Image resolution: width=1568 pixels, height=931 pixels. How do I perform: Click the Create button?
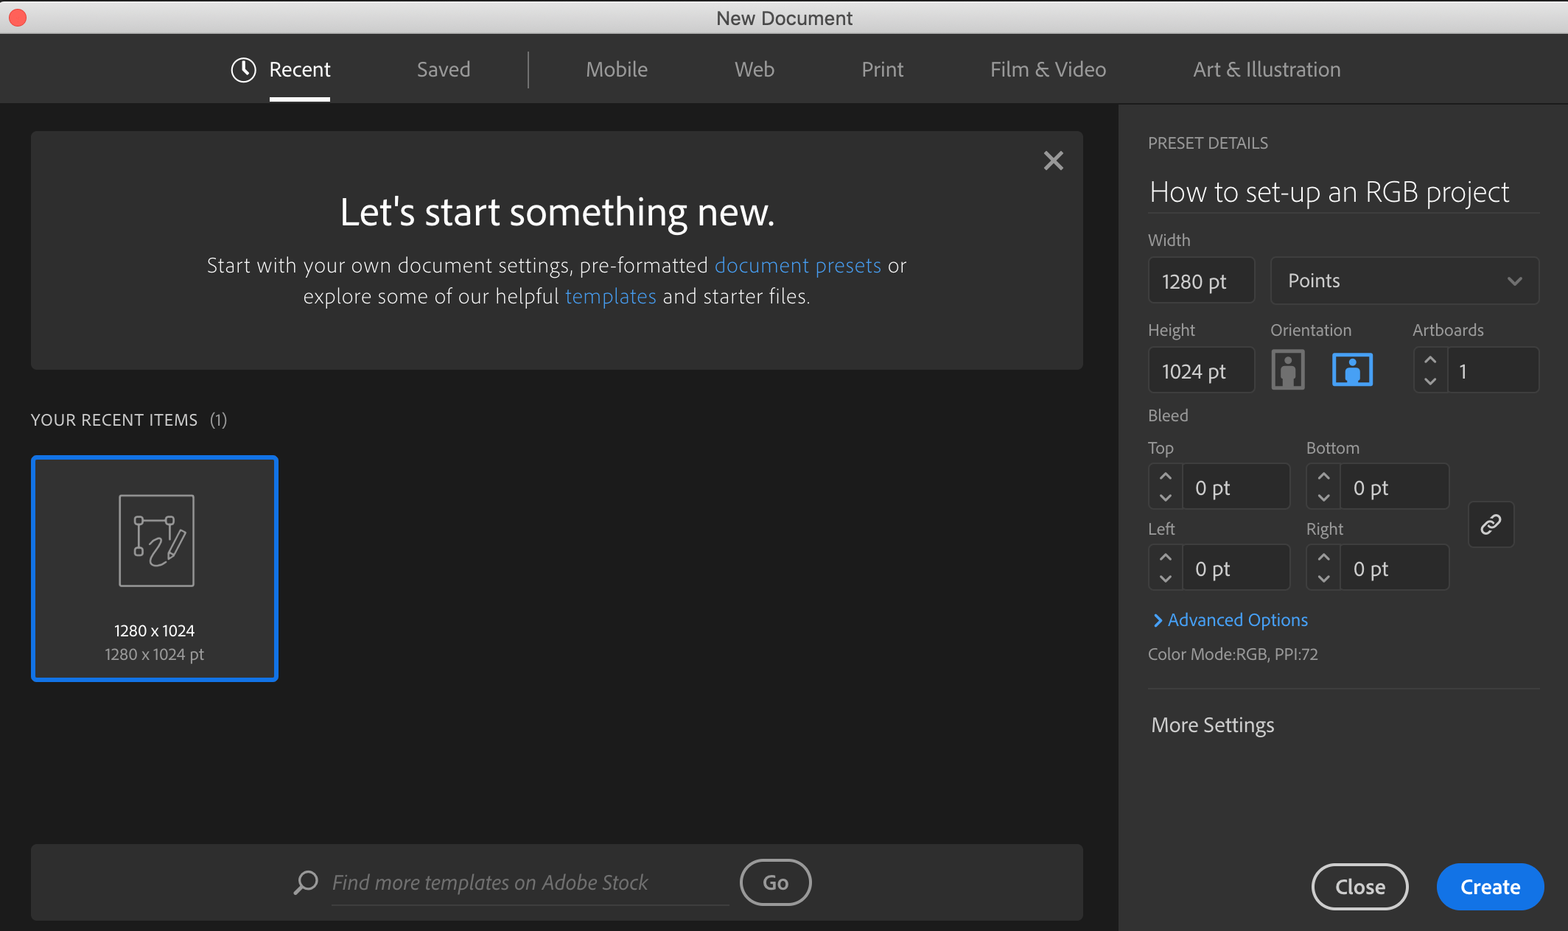click(1489, 887)
